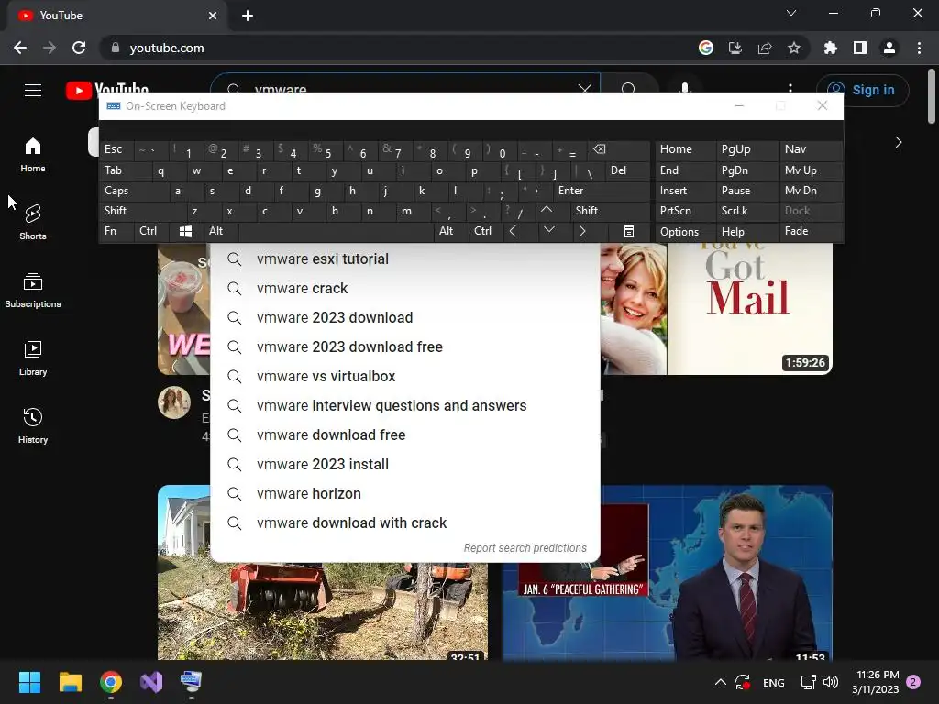Open YouTube settings three-dot menu
The image size is (939, 704).
click(790, 89)
